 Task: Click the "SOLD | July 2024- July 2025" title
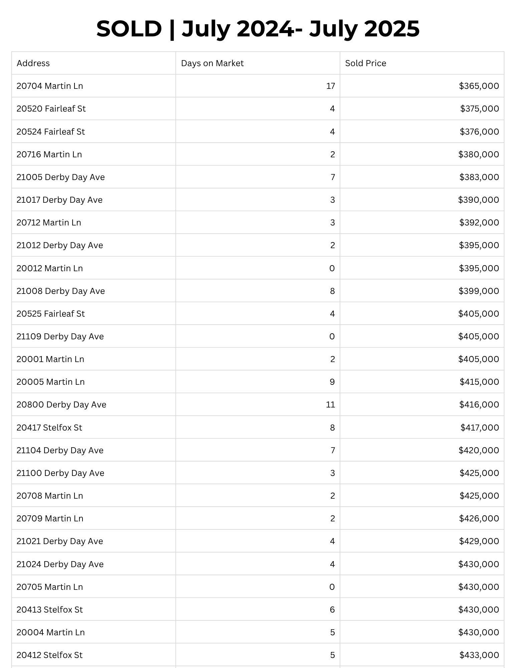(x=258, y=29)
